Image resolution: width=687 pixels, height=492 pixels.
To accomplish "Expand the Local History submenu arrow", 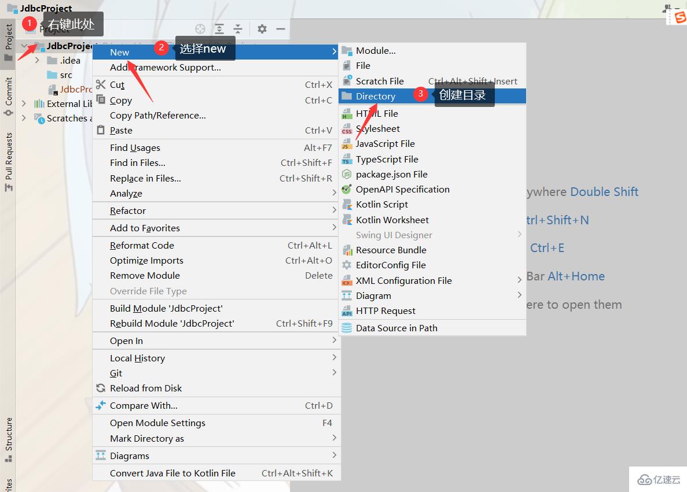I will [x=334, y=358].
